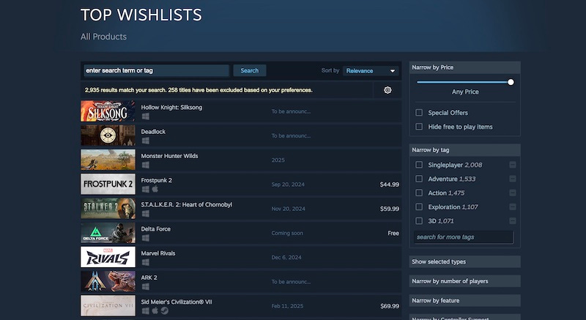586x320 pixels.
Task: Click SteamOS icon under Civilization VII
Action: (164, 310)
